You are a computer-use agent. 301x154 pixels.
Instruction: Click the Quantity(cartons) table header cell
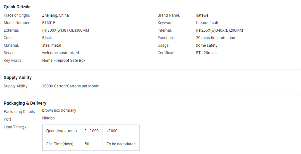coord(62,131)
